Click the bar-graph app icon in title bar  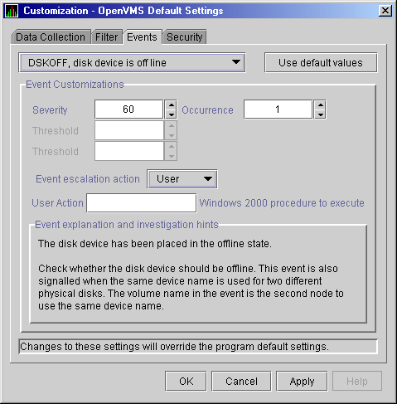12,11
